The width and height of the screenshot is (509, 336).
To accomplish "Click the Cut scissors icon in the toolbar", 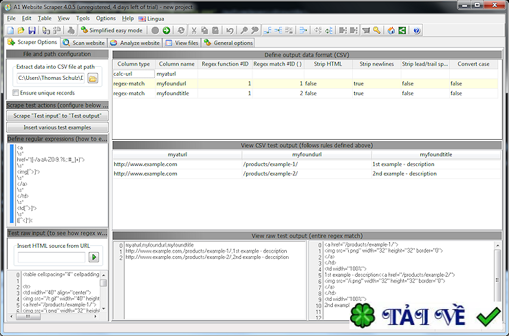I will (194, 30).
